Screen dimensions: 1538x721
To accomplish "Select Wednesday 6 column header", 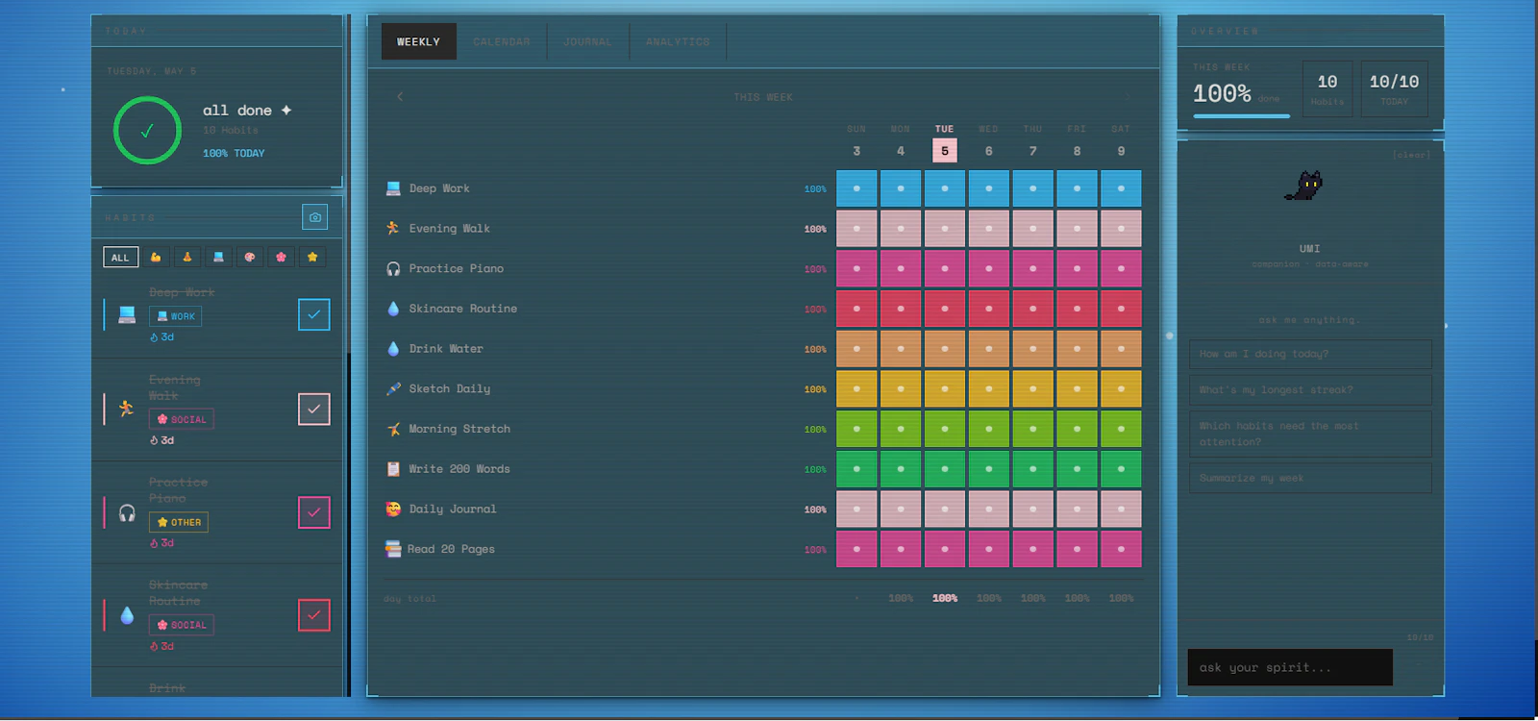I will [988, 142].
